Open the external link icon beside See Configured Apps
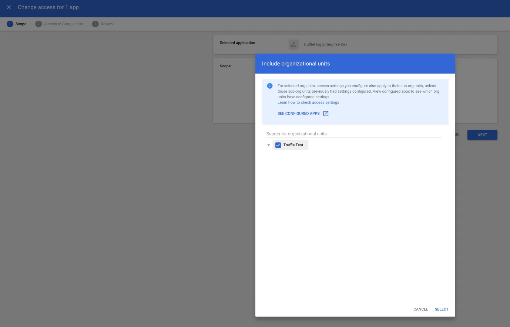This screenshot has height=327, width=510. [x=326, y=113]
